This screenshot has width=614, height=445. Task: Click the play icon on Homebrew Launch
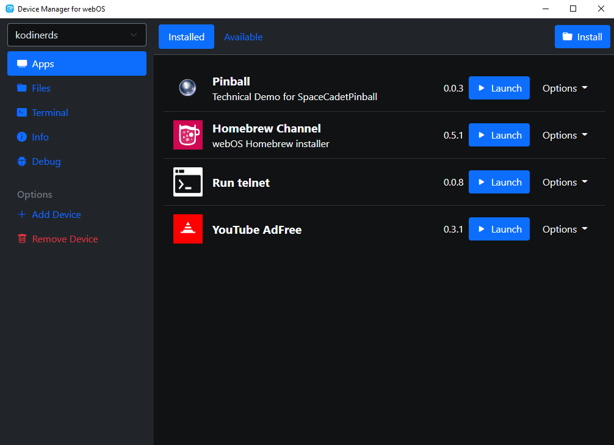click(x=482, y=135)
